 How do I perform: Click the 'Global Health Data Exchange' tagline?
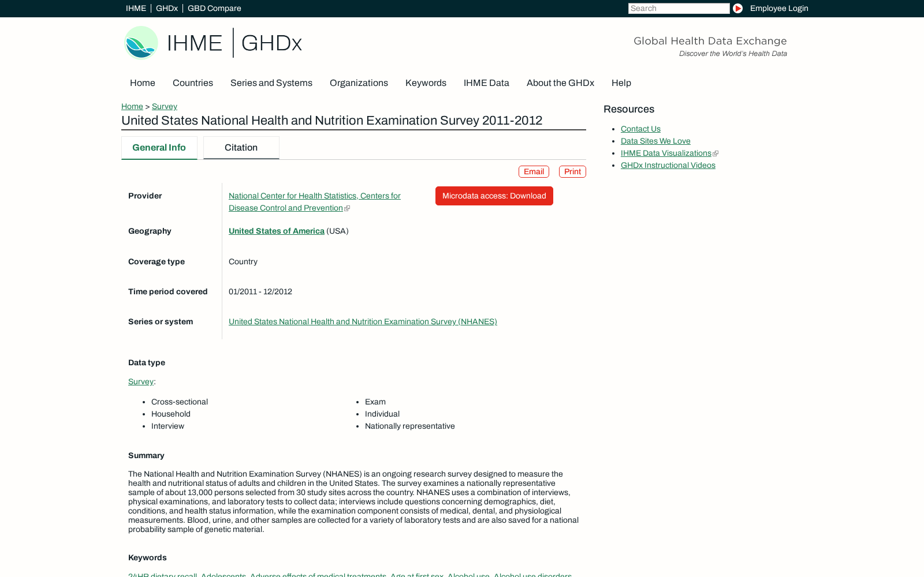coord(710,41)
